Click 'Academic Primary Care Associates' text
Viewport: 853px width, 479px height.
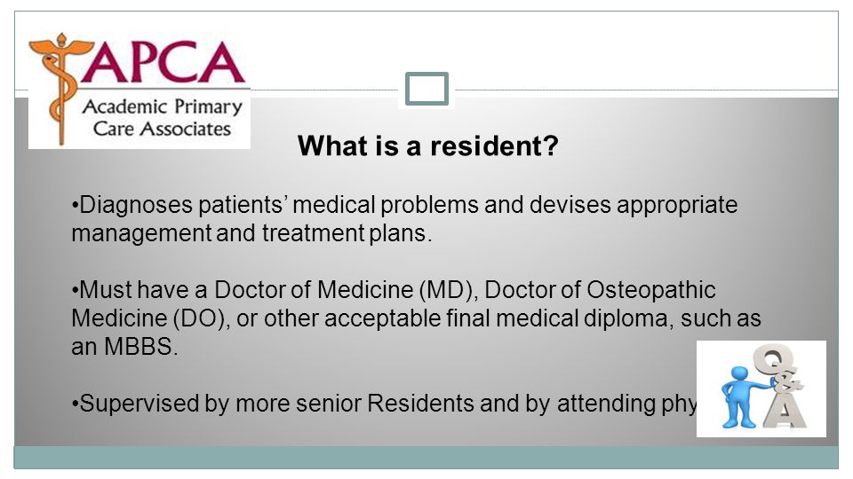(162, 117)
